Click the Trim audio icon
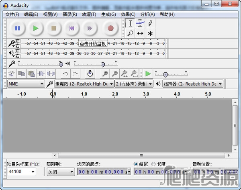 pos(41,74)
